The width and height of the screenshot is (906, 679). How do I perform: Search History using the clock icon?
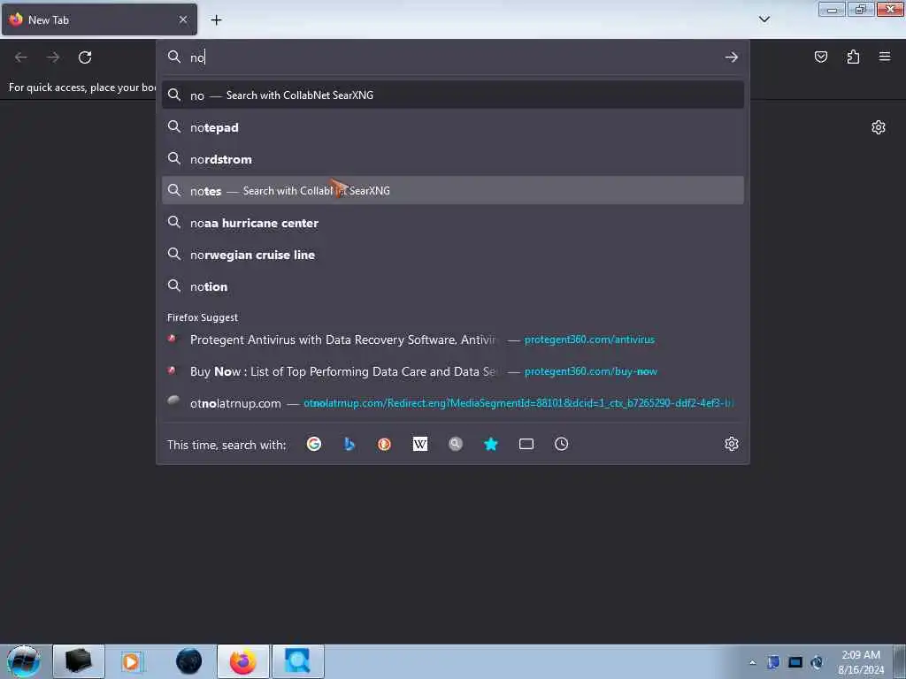click(562, 444)
